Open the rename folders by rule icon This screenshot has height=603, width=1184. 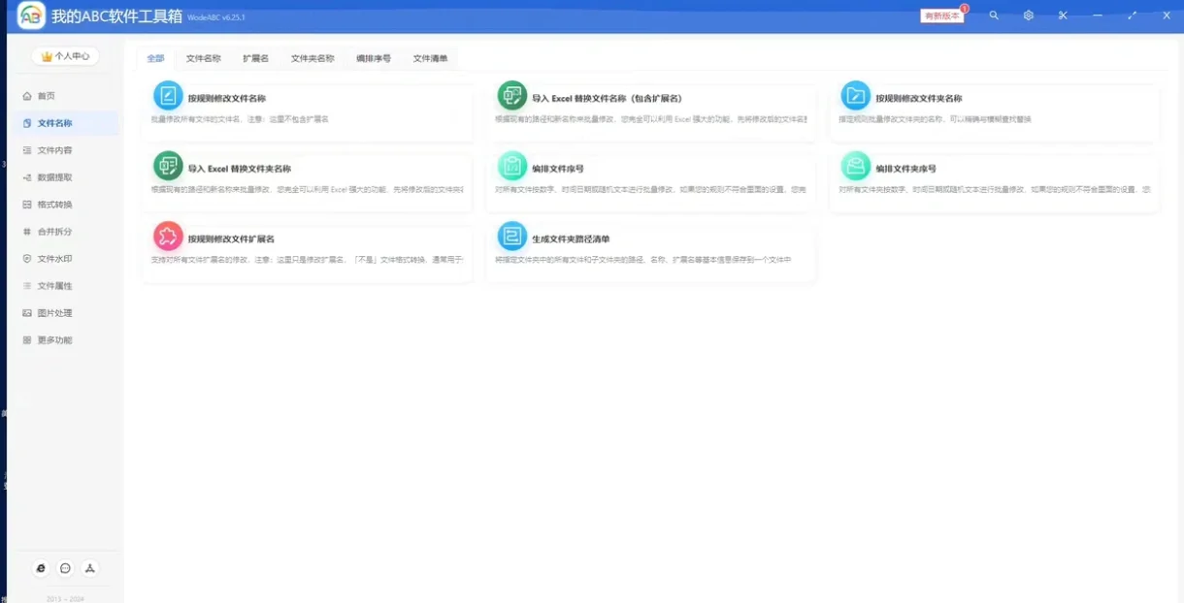pos(855,95)
